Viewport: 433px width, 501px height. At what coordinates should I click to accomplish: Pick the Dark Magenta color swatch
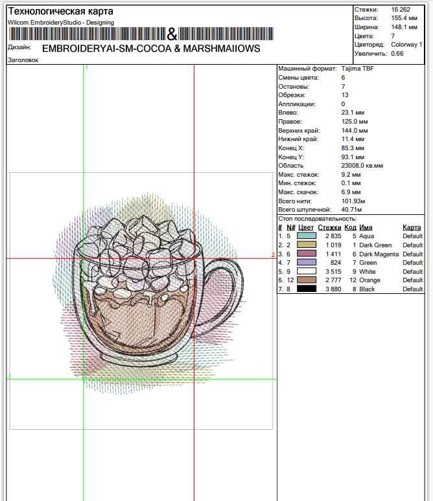[x=307, y=254]
